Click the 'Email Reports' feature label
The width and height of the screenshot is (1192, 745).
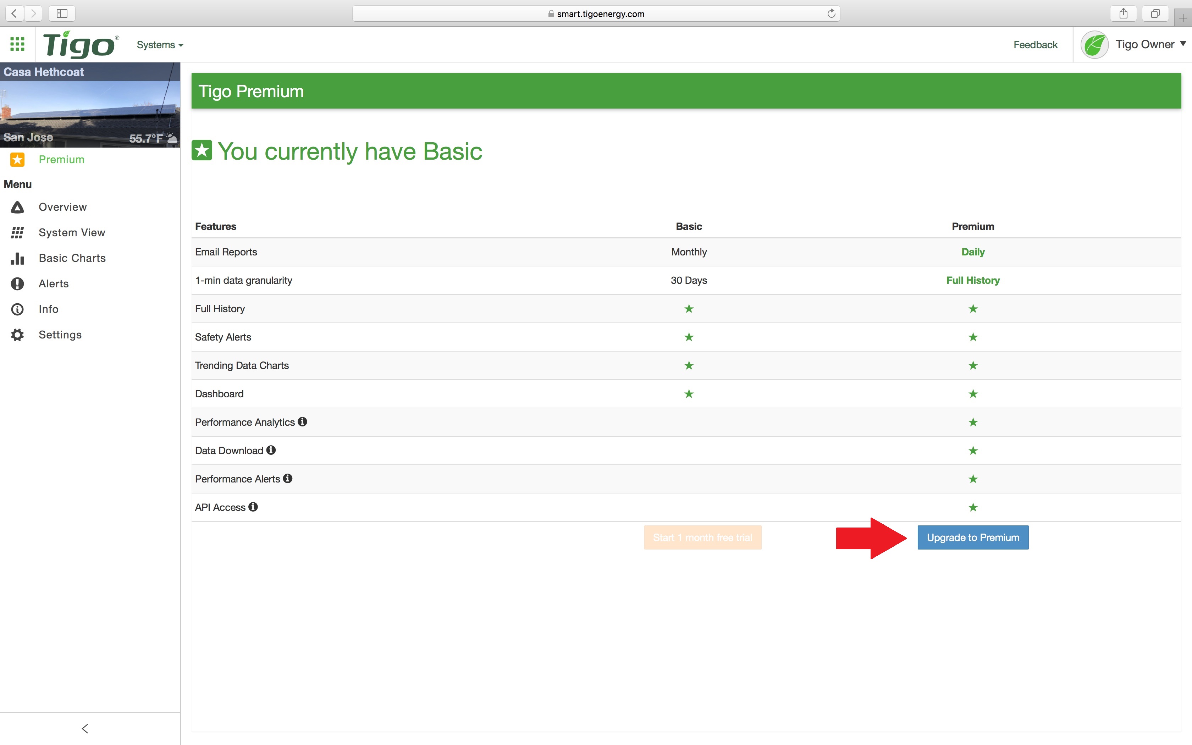pyautogui.click(x=226, y=252)
